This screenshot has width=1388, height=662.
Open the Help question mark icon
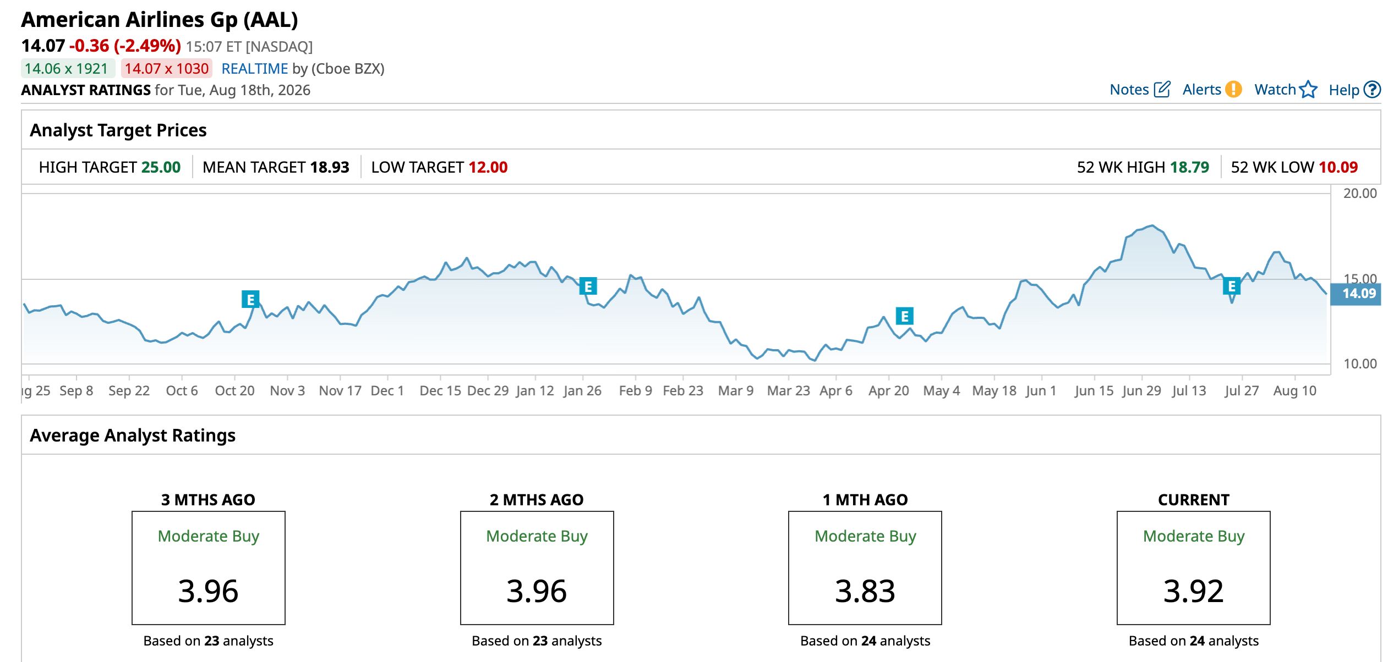[x=1373, y=89]
